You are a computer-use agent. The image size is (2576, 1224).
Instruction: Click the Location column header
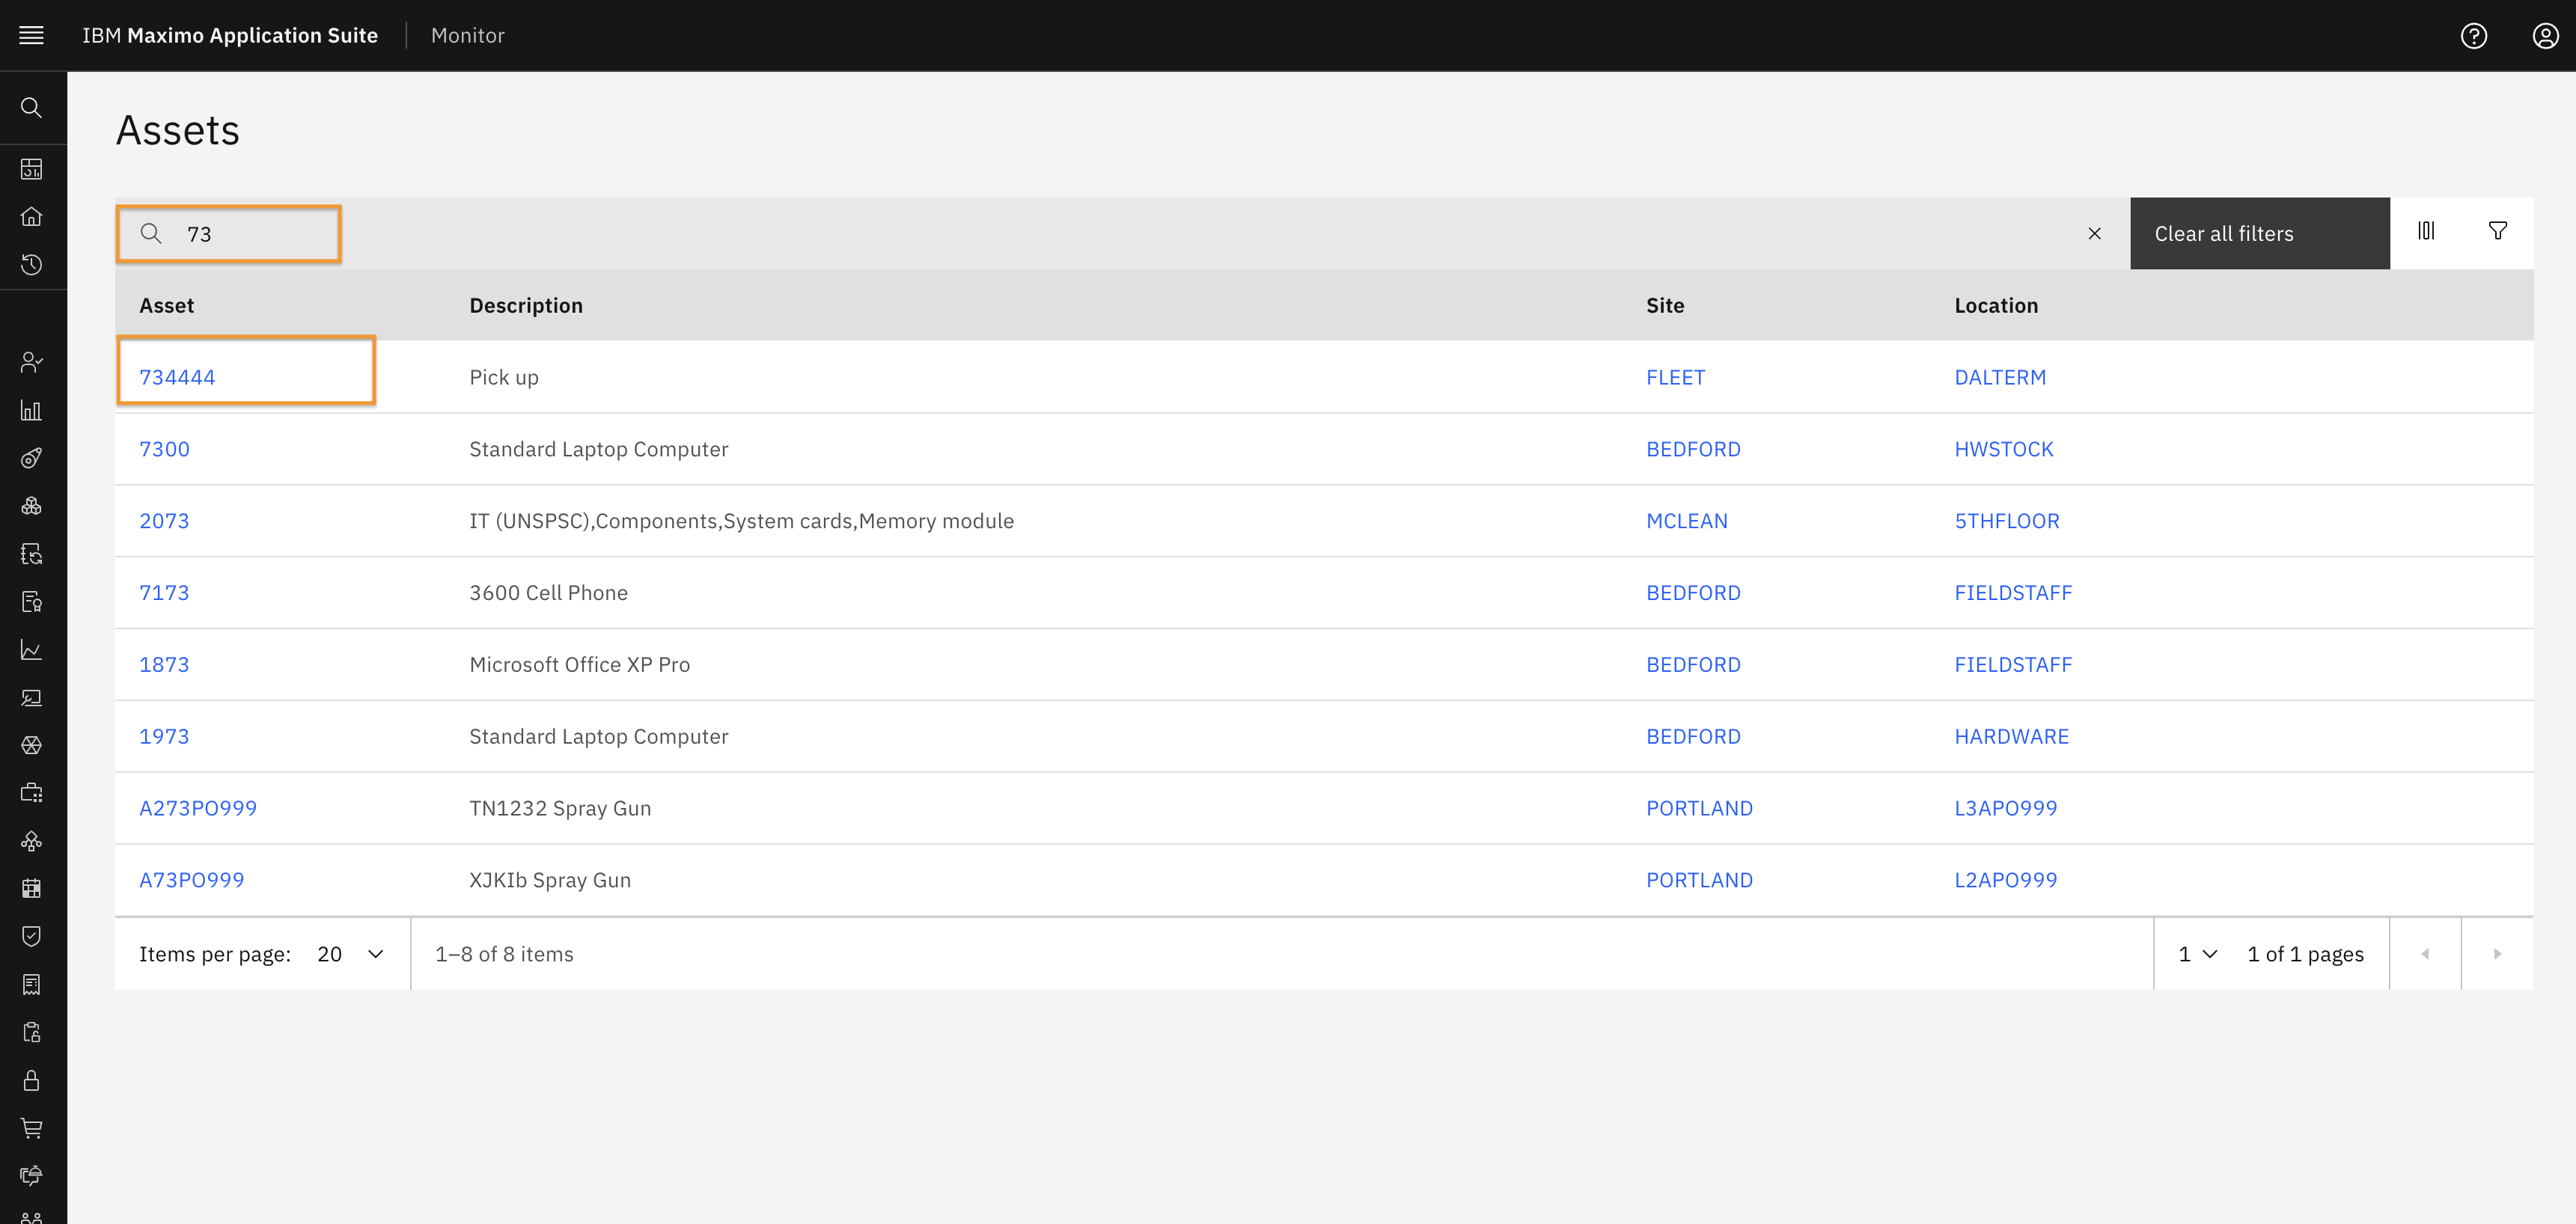[x=1996, y=305]
